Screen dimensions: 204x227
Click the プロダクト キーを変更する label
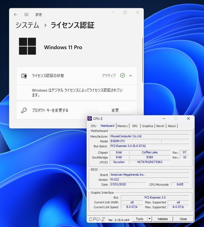[50, 110]
